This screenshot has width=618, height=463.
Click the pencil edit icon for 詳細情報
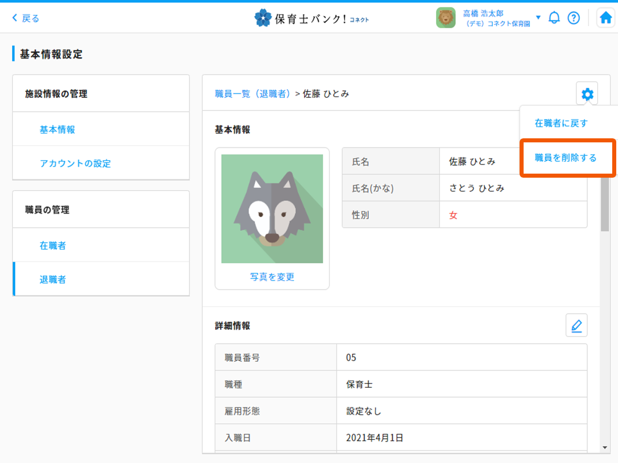576,326
